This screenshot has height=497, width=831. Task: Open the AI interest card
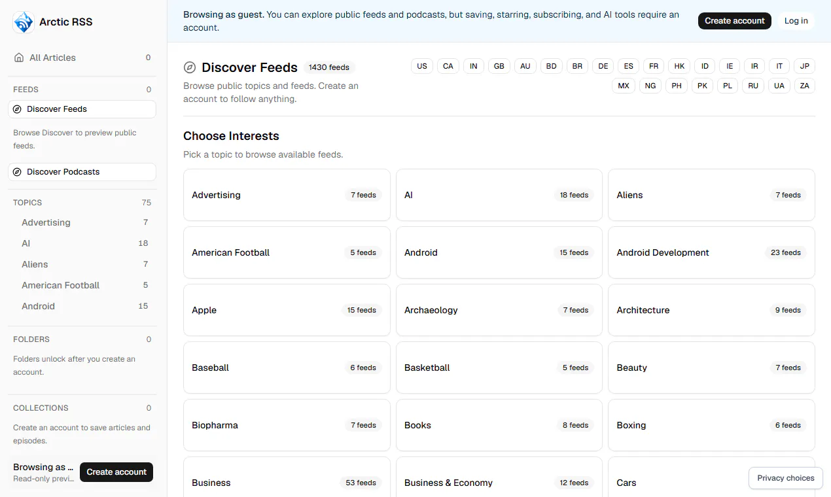[x=499, y=195]
